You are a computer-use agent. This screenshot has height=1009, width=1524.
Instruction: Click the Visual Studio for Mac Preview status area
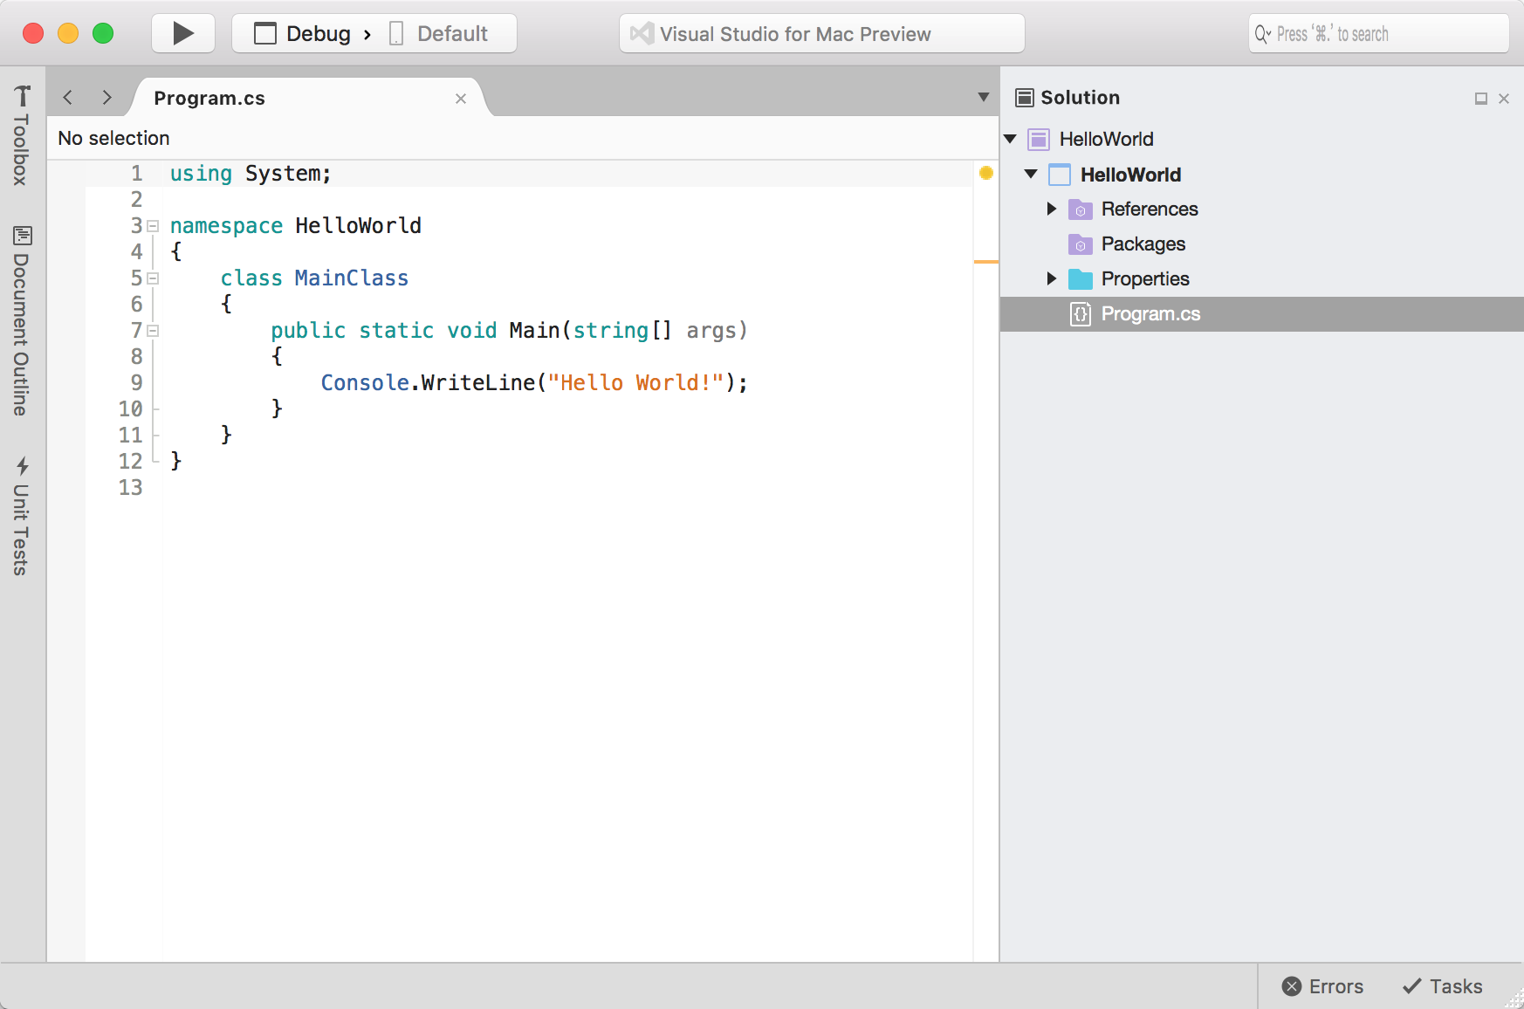tap(821, 33)
